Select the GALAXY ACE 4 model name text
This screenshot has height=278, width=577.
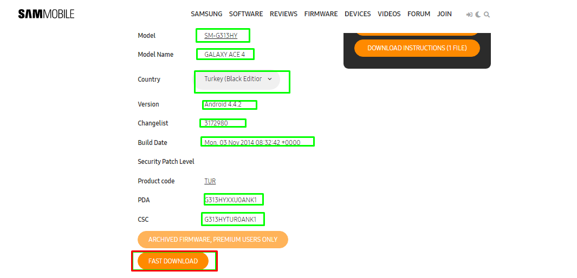tap(224, 54)
